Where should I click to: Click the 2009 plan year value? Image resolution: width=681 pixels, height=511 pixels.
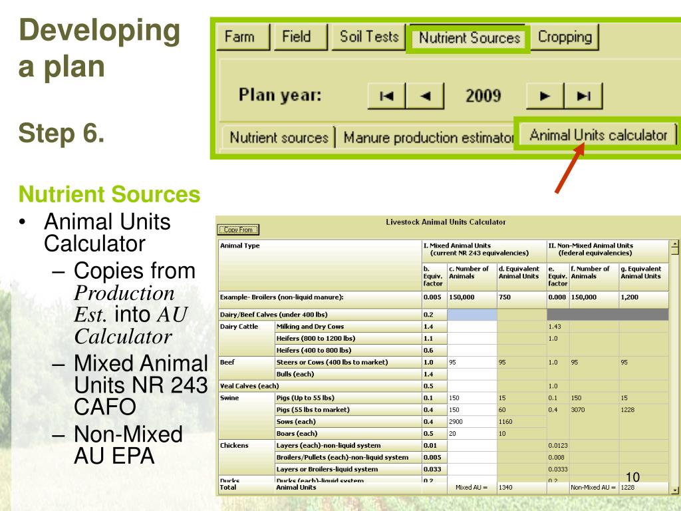pyautogui.click(x=483, y=96)
